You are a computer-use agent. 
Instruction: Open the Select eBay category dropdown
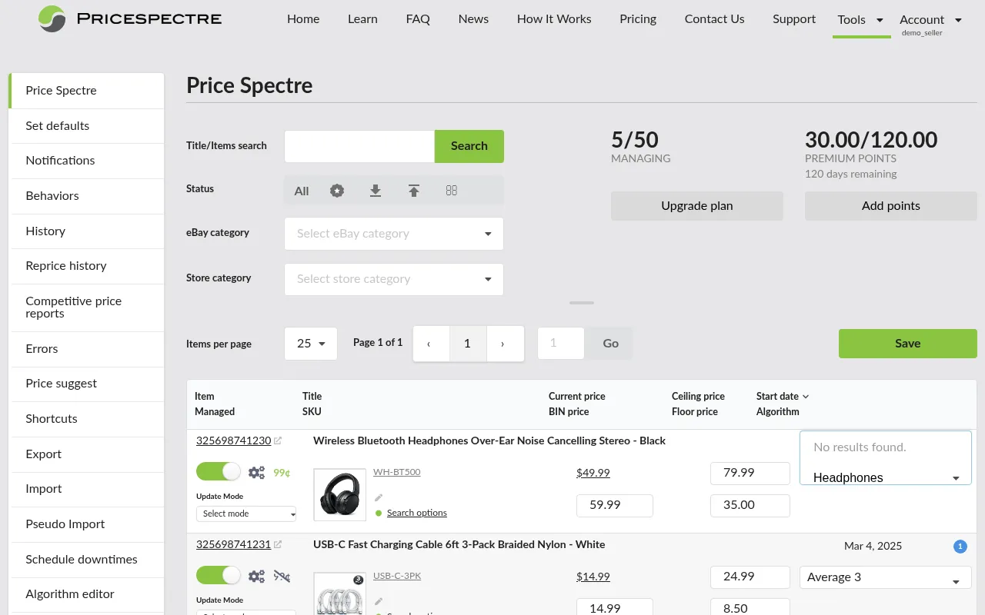[x=393, y=233]
